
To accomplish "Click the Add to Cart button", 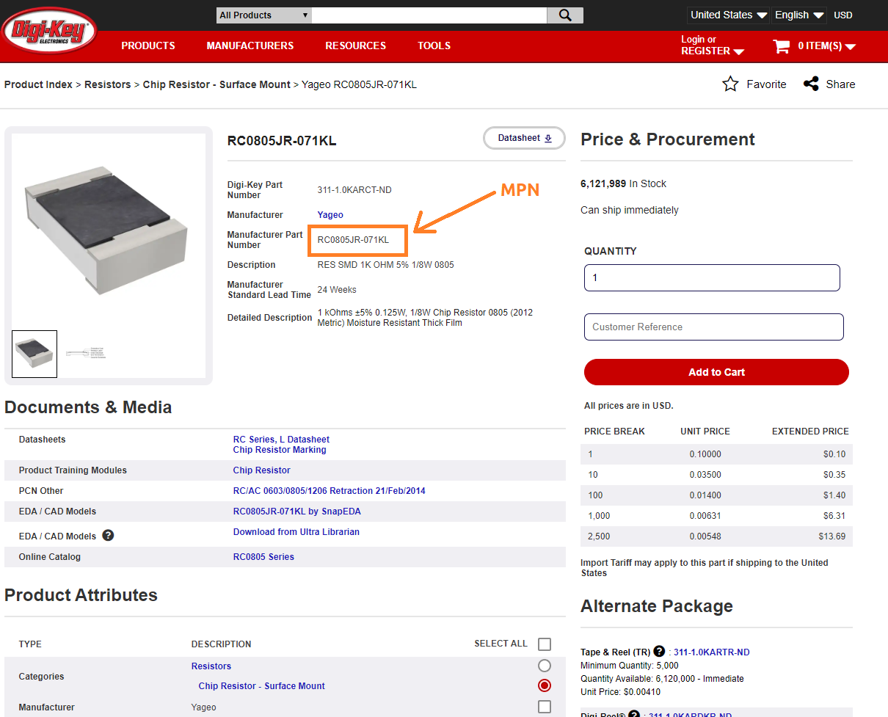I will pyautogui.click(x=716, y=372).
